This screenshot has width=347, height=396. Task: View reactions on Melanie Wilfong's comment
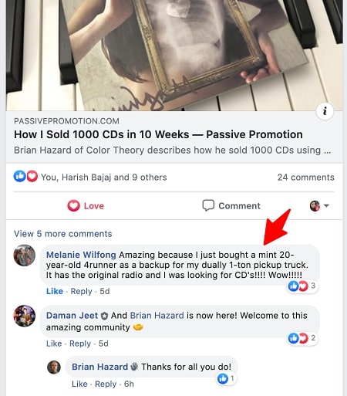[x=302, y=286]
